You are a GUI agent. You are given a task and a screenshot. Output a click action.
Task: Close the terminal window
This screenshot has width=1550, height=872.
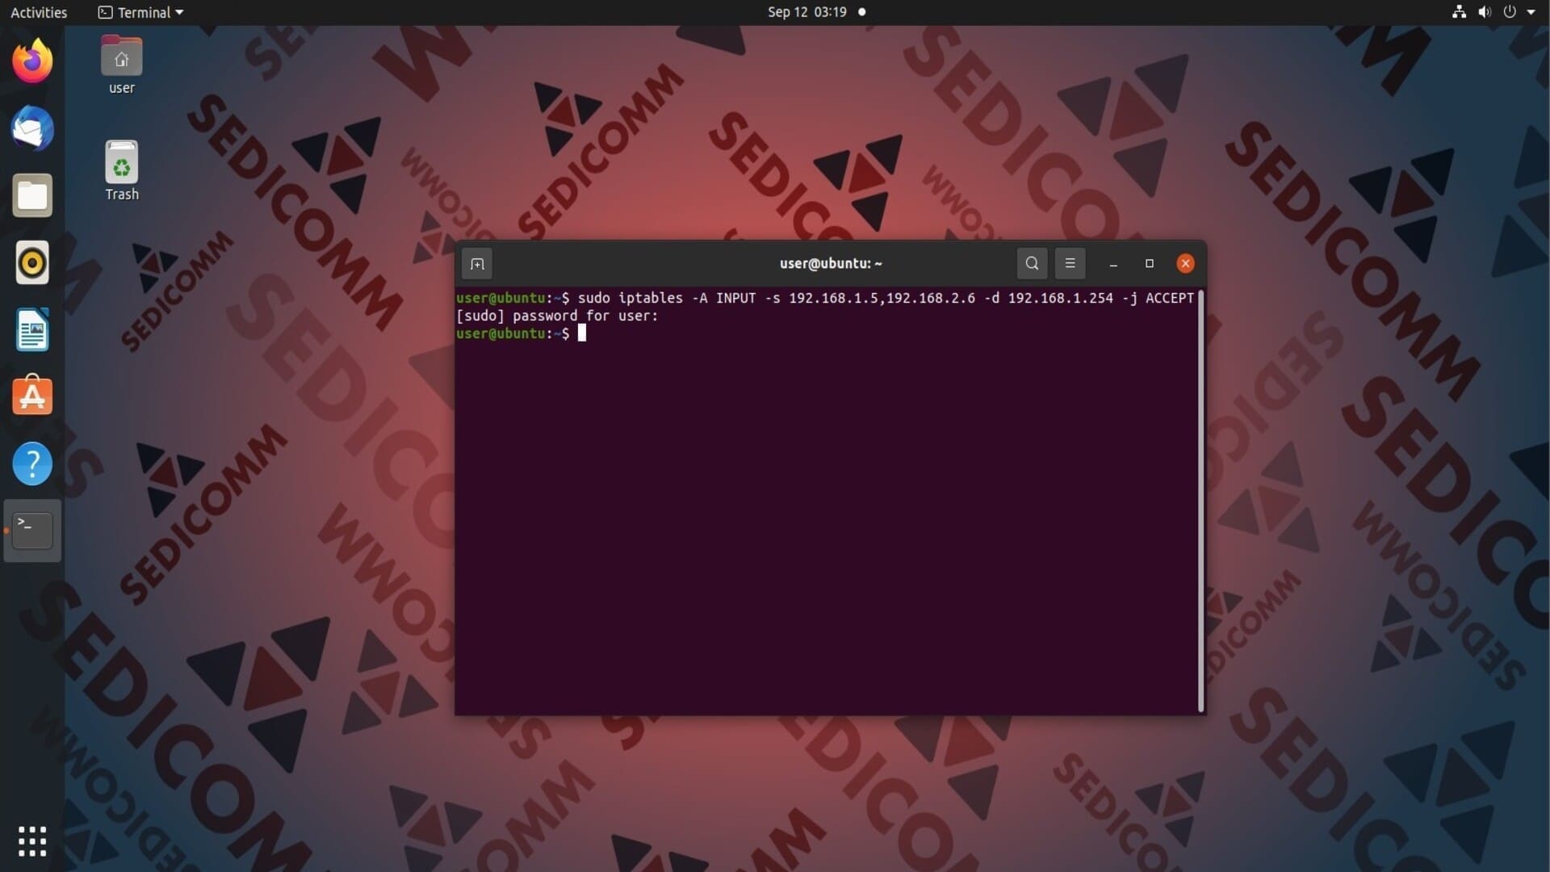[1185, 263]
